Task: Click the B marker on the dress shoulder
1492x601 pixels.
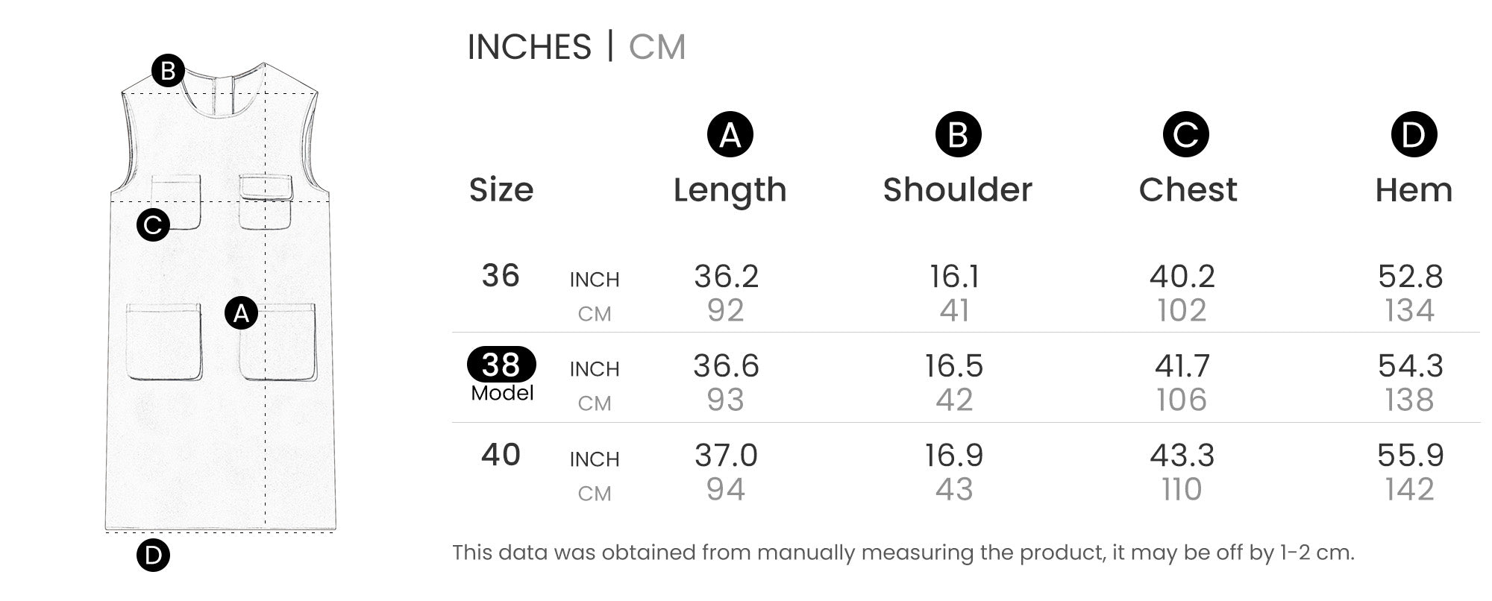Action: tap(168, 71)
